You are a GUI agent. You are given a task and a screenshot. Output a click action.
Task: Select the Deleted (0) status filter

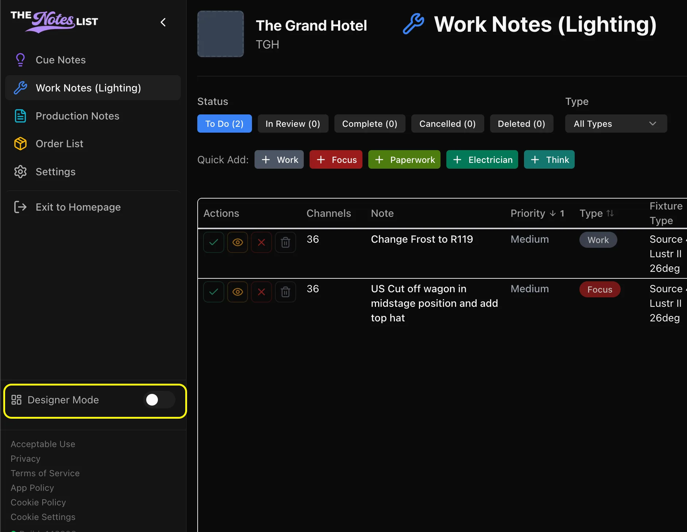click(x=522, y=124)
